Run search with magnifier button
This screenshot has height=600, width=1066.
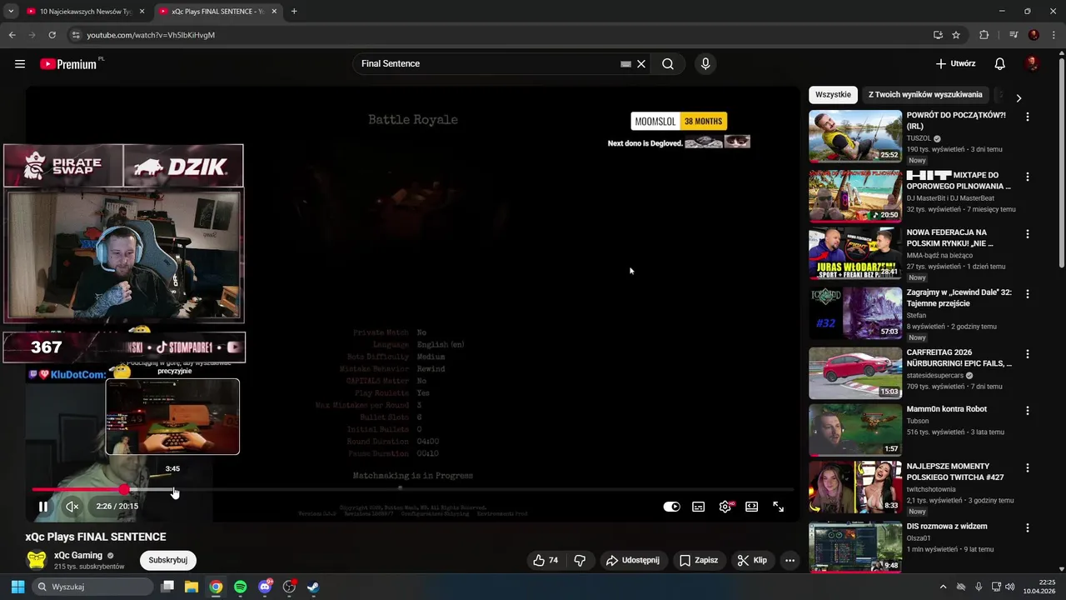tap(668, 64)
